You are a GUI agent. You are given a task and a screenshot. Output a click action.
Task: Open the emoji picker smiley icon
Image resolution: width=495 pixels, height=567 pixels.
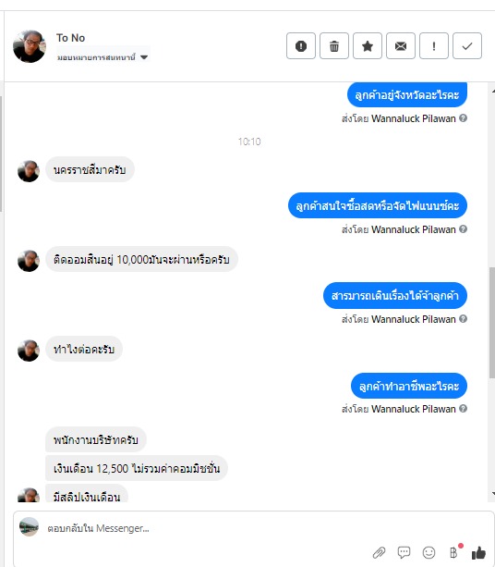point(429,552)
